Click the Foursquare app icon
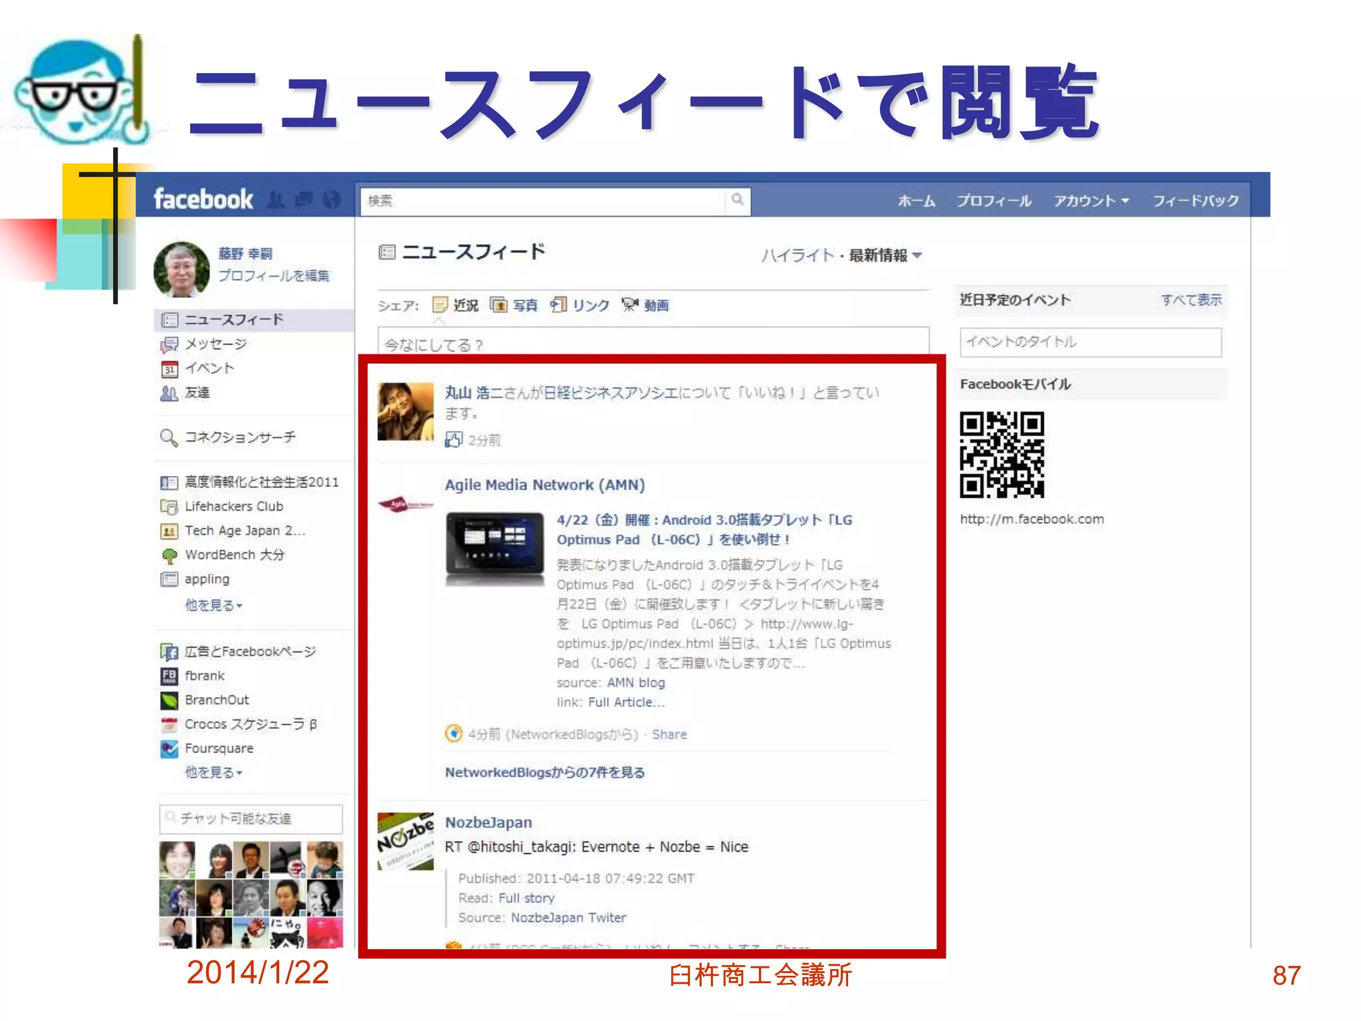1361x1021 pixels. [x=169, y=748]
